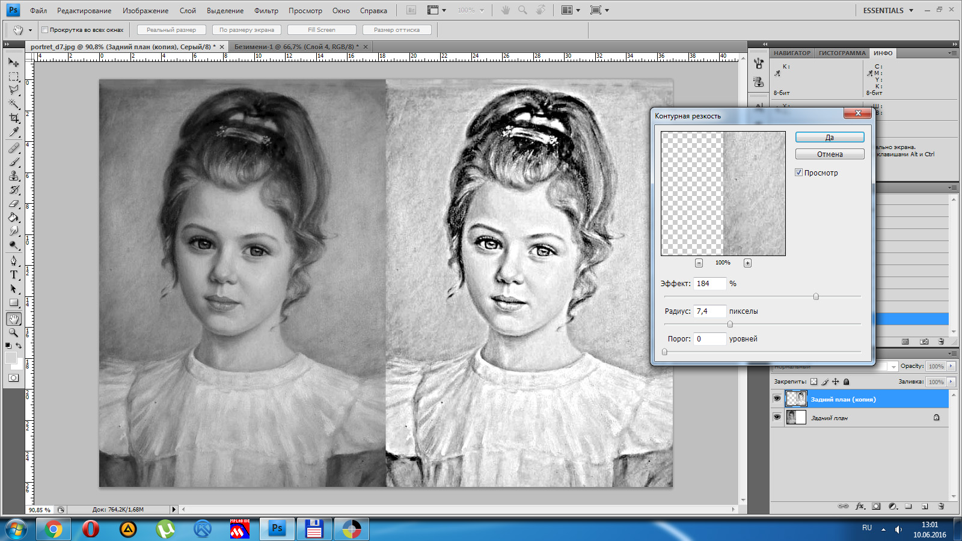Screen dimensions: 962x541
Task: Expand the layer Opacity slider arrow
Action: 951,366
